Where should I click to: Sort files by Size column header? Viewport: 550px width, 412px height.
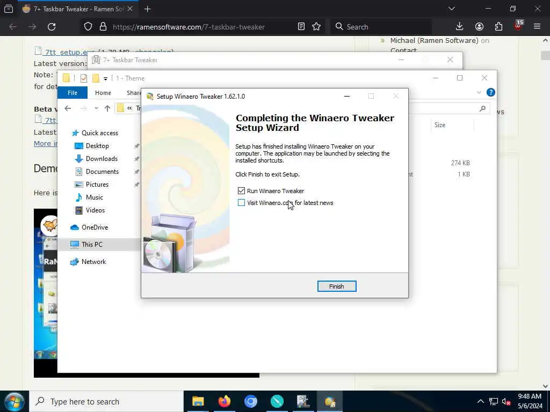pyautogui.click(x=440, y=125)
